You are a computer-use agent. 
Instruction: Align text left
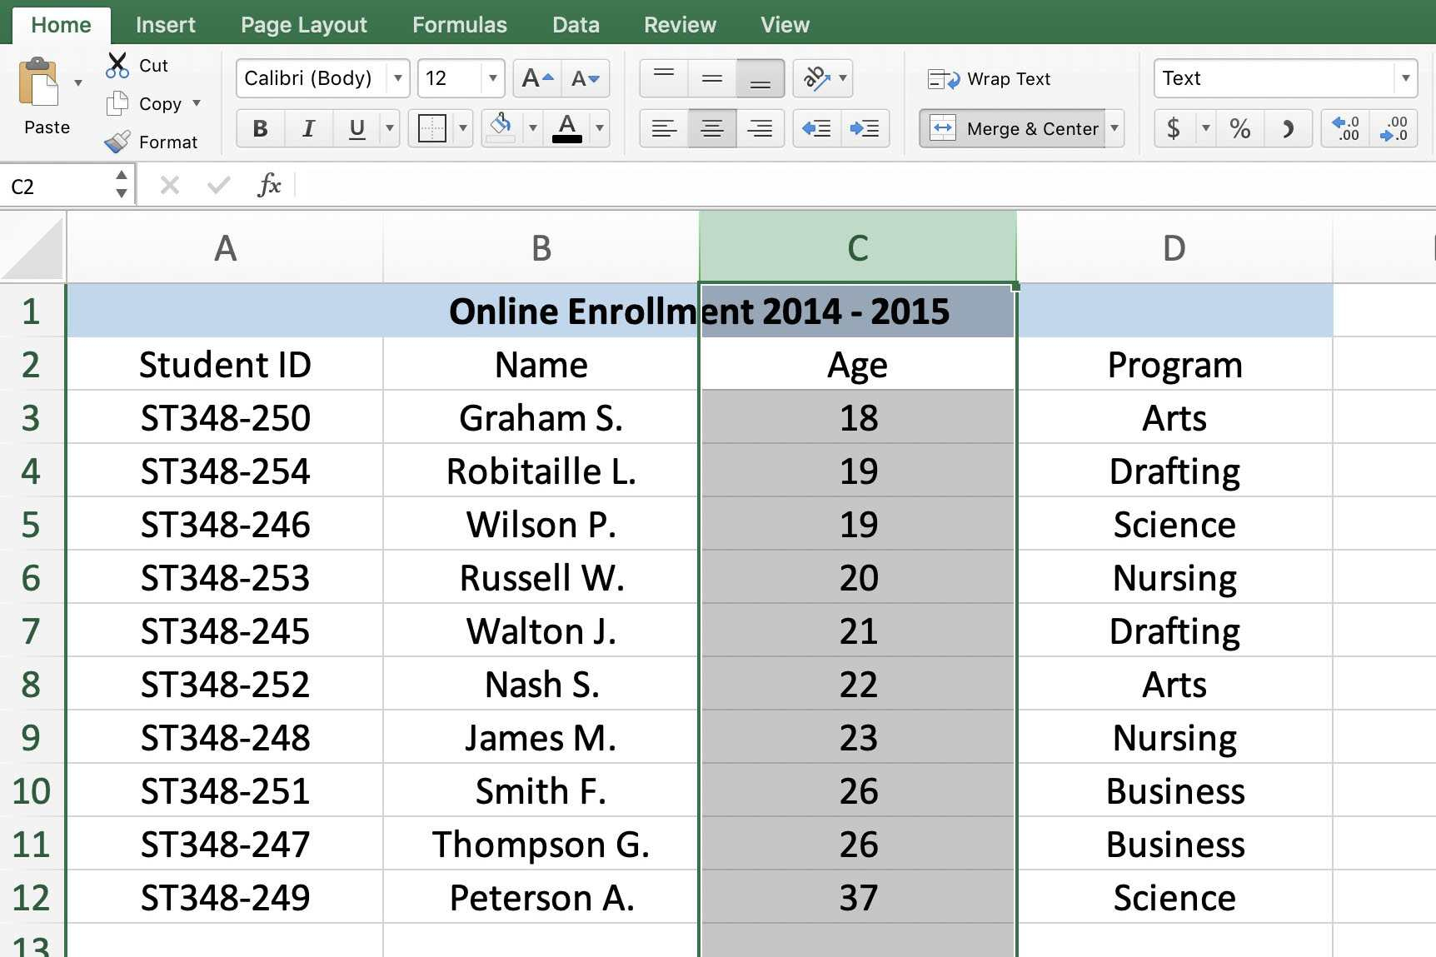664,128
